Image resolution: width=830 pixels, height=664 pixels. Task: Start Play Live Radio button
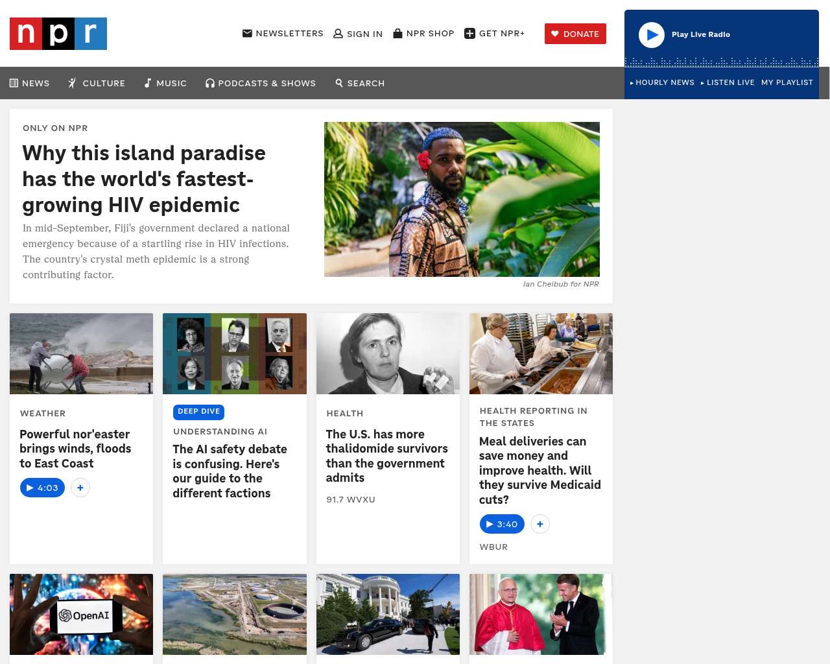(x=652, y=35)
